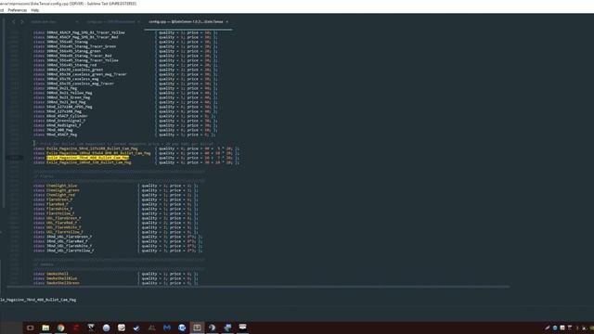The image size is (594, 334).
Task: Open the white window icon on the taskbar
Action: (x=242, y=328)
